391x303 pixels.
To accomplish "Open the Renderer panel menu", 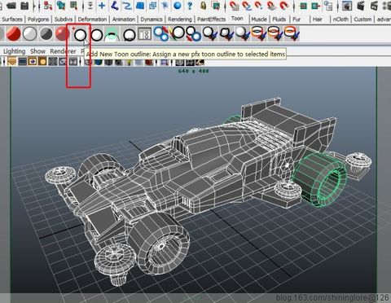I will 63,51.
